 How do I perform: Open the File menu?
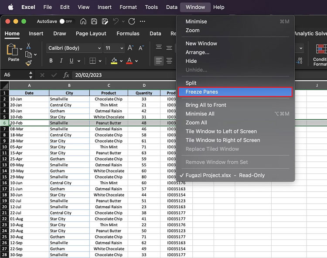point(48,7)
